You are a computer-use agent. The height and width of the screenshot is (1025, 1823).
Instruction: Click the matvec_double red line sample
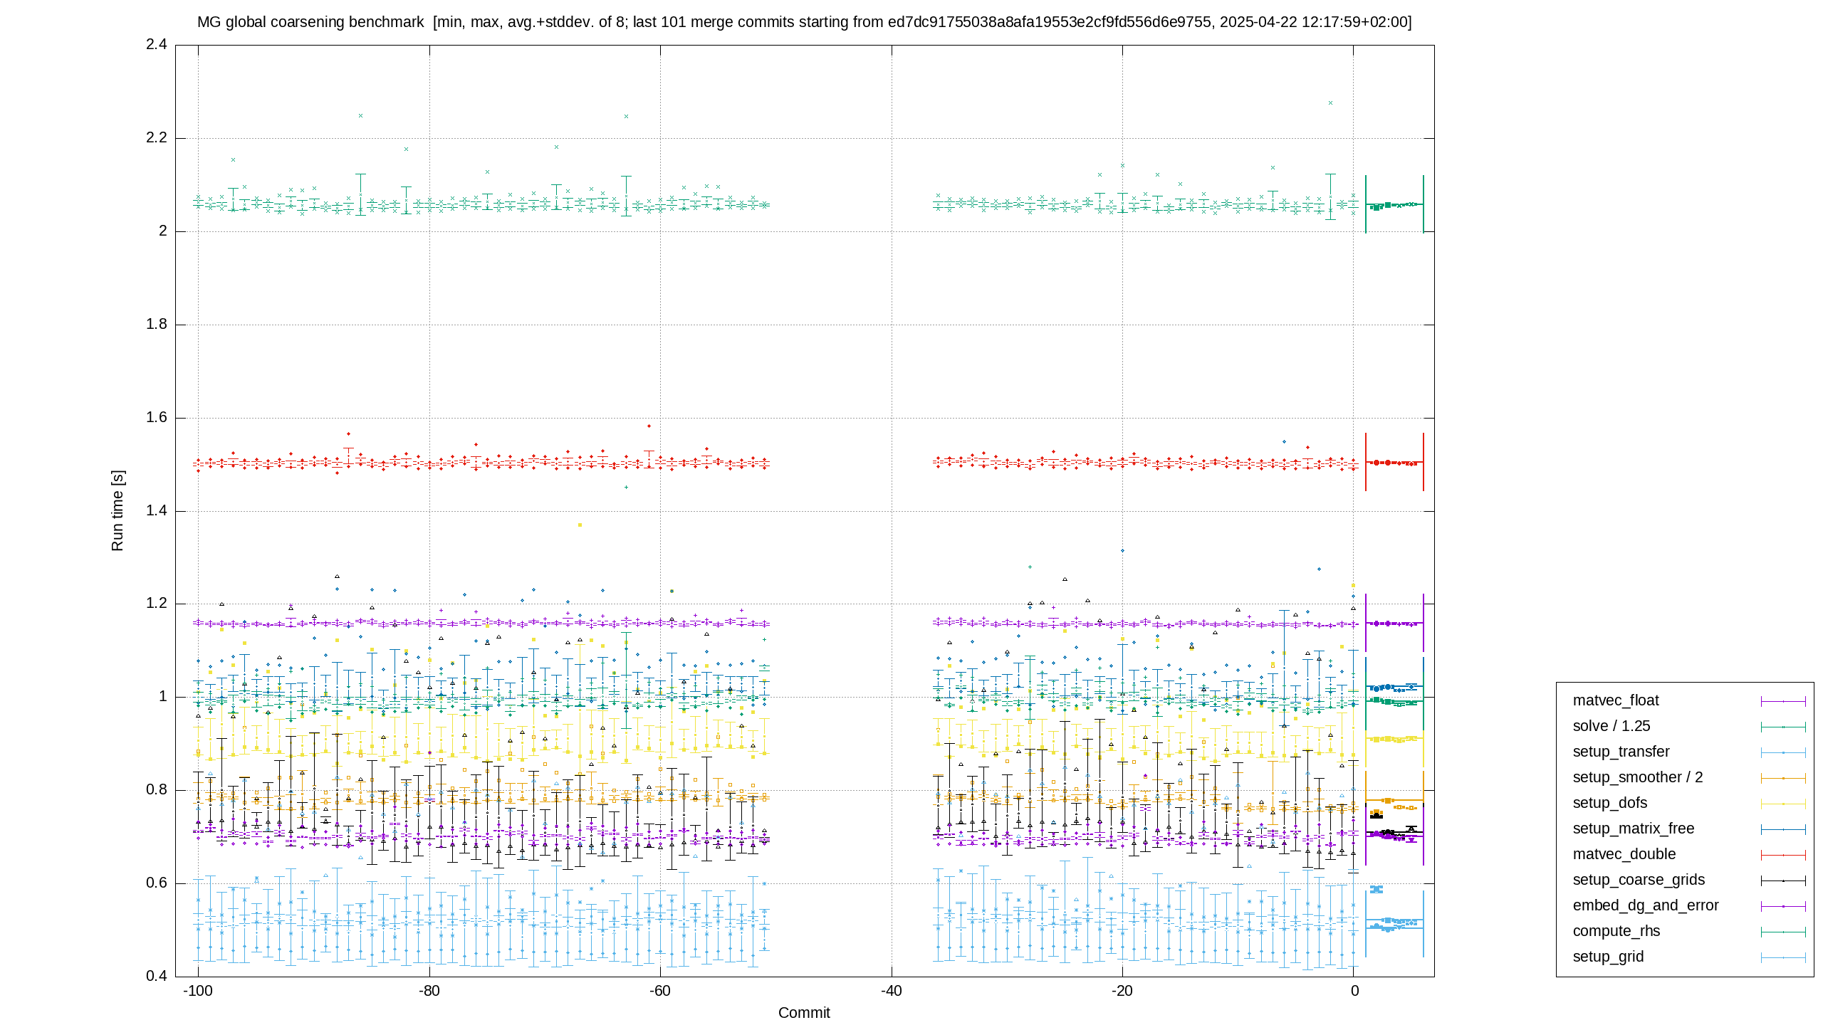click(x=1783, y=855)
